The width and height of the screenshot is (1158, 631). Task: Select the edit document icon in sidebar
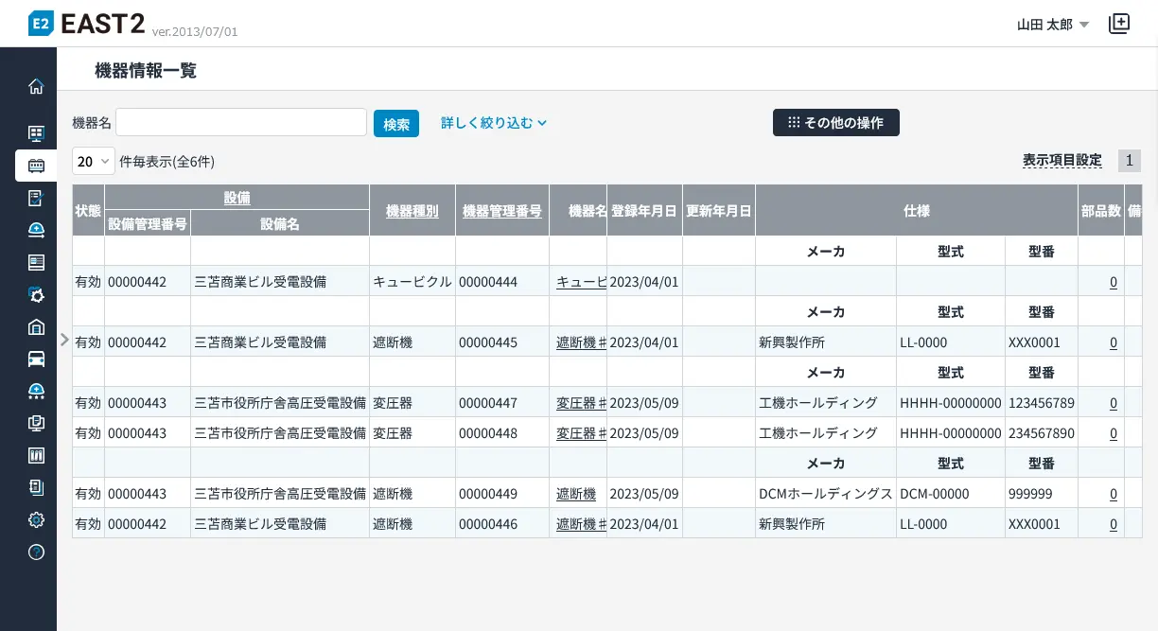coord(36,198)
